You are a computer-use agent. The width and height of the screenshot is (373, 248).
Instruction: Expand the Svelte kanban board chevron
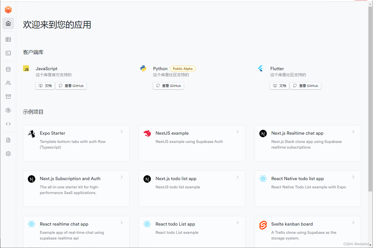(353, 222)
